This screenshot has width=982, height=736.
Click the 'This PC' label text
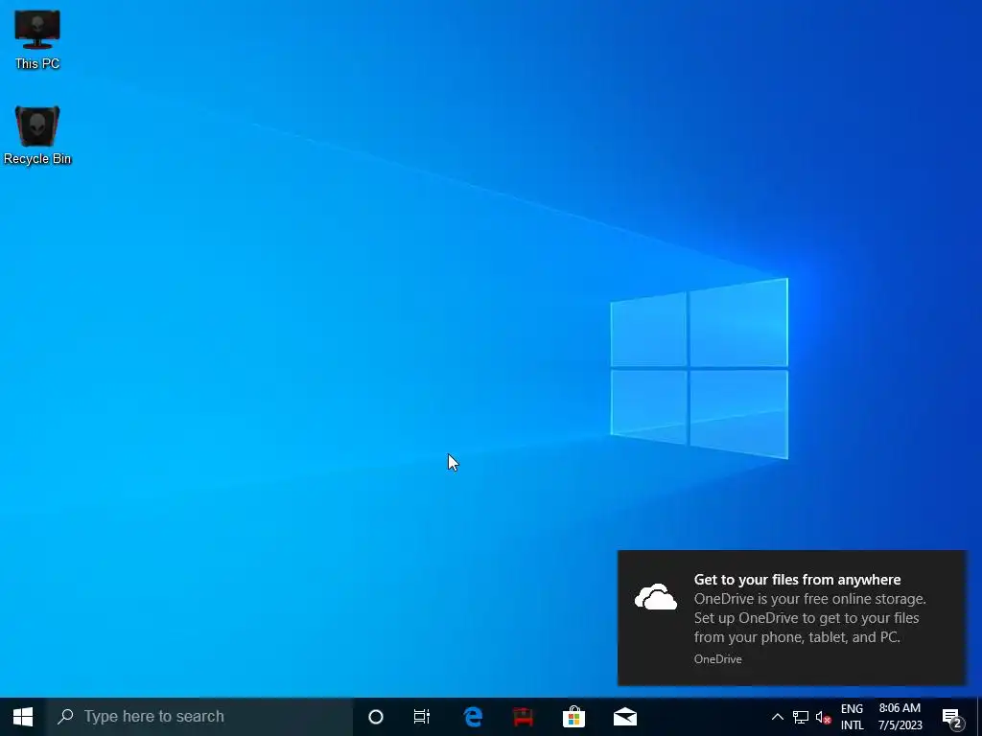37,64
